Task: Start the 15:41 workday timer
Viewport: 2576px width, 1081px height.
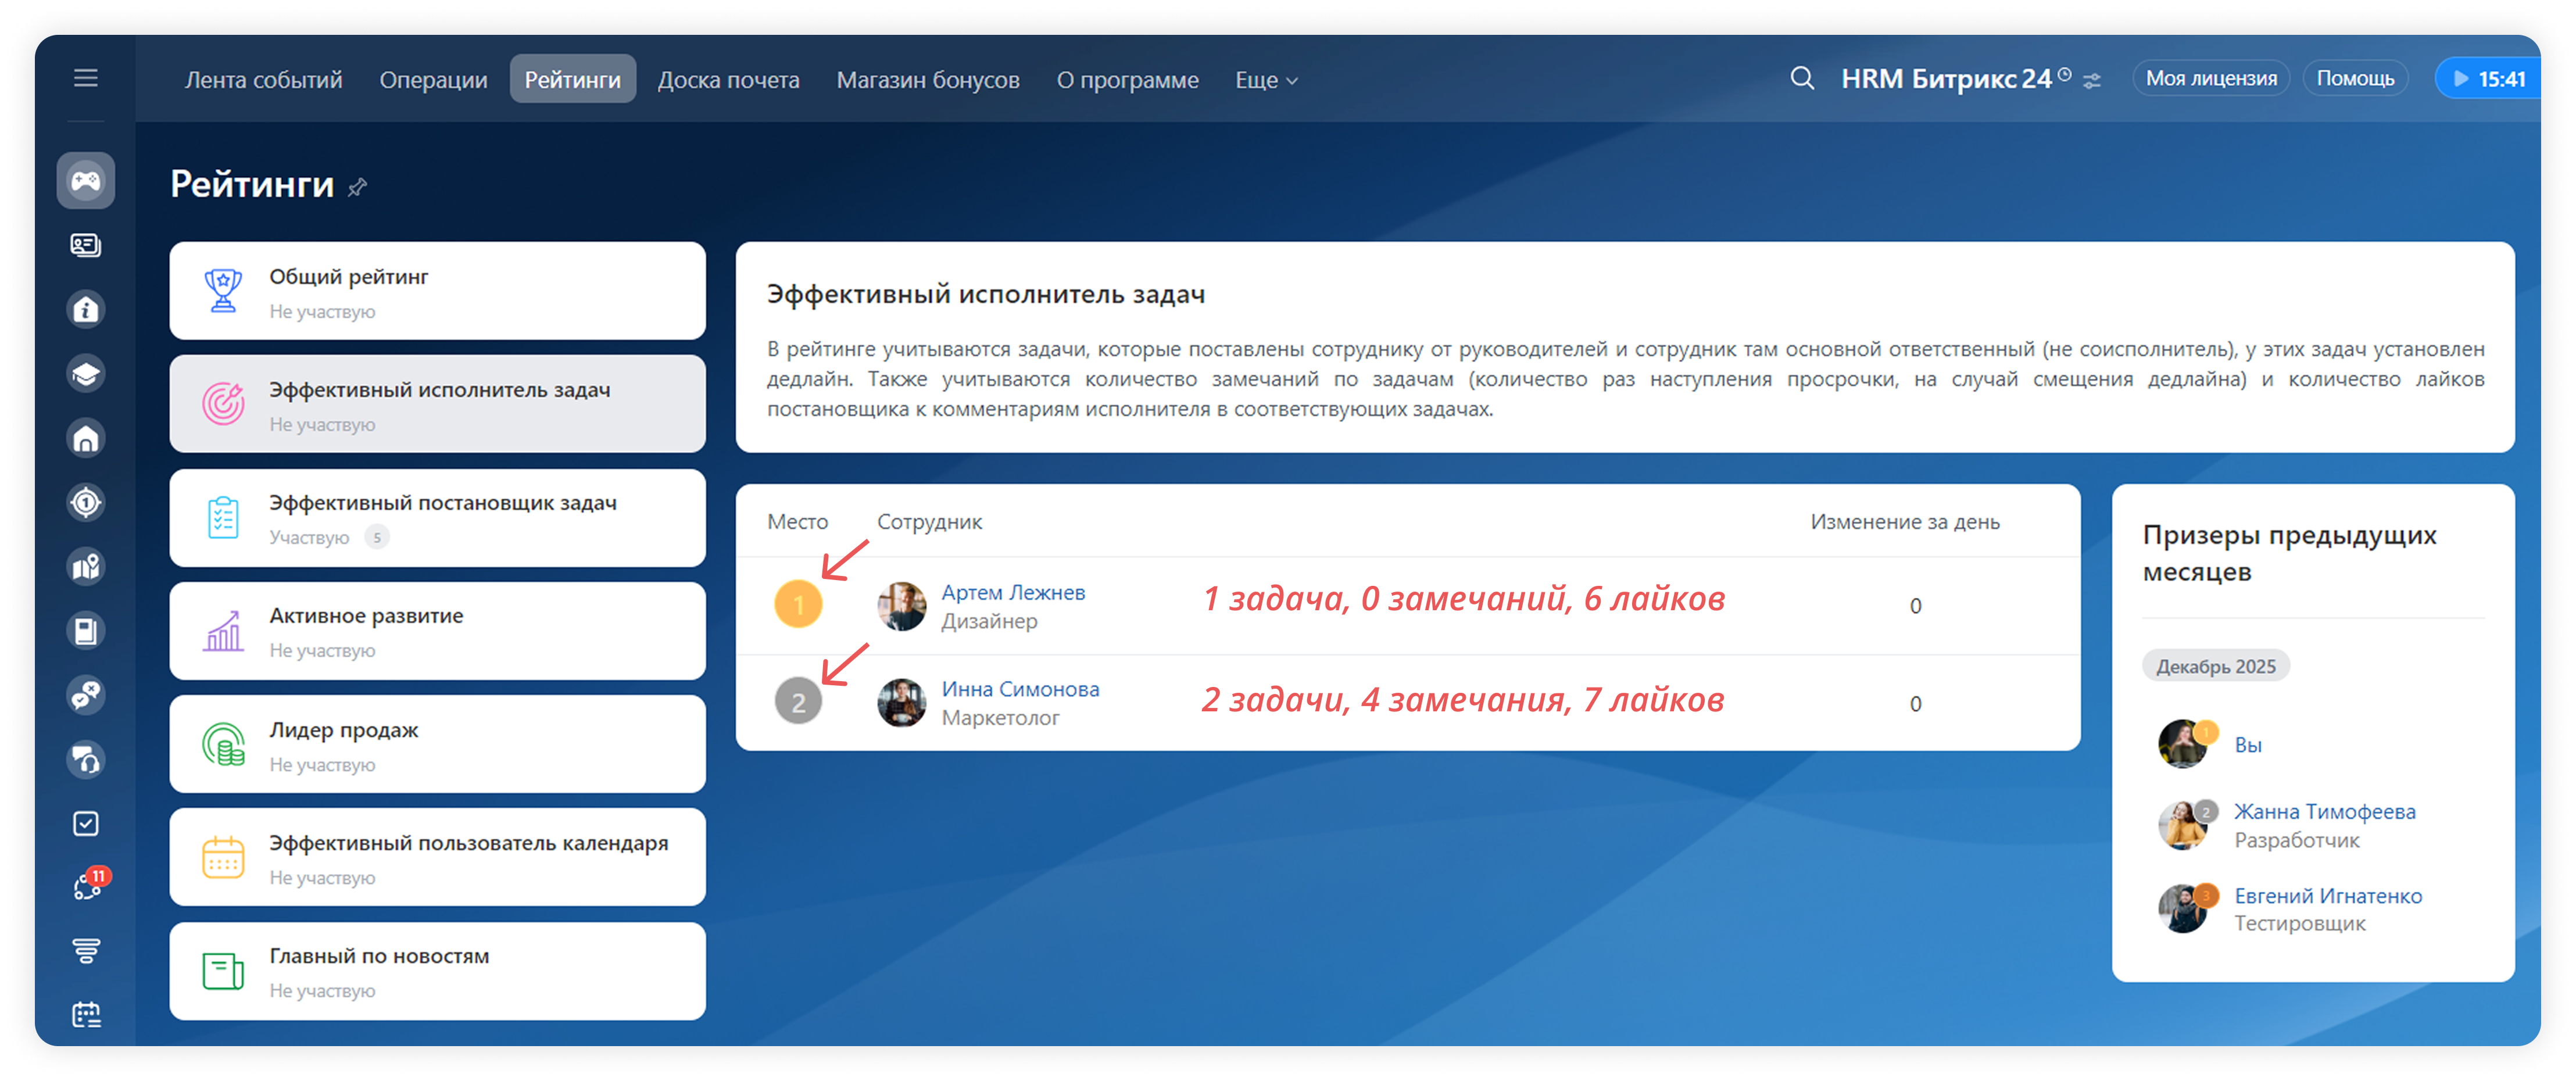Action: [2488, 79]
